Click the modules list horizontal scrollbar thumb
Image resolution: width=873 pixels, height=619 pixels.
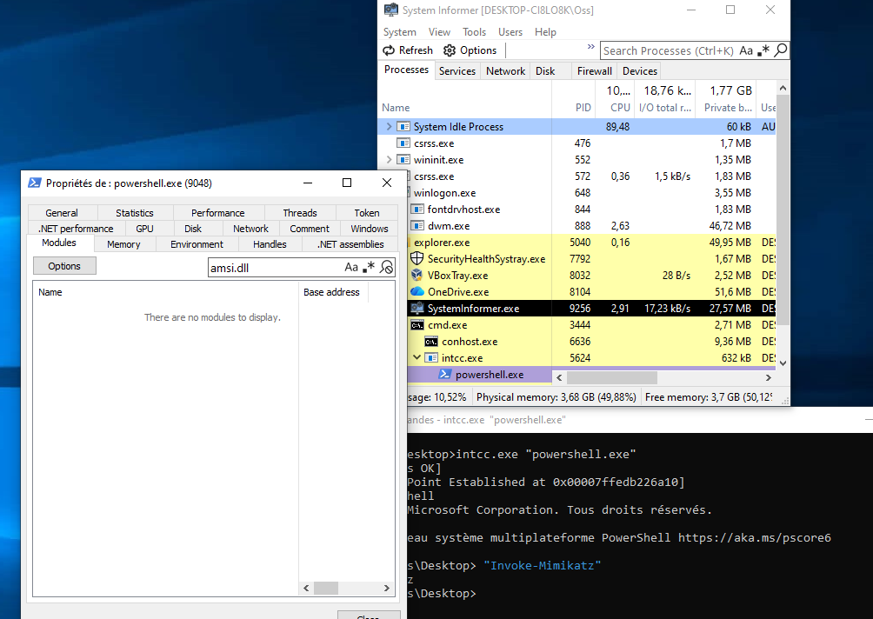coord(326,588)
